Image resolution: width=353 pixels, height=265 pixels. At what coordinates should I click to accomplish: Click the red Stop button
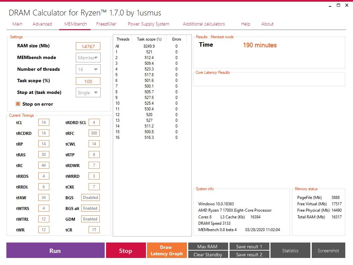pos(126,250)
